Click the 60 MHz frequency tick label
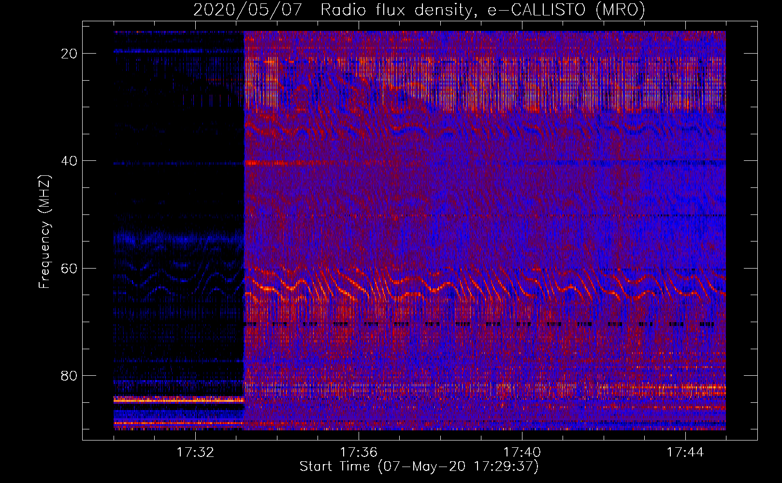782x483 pixels. [70, 268]
